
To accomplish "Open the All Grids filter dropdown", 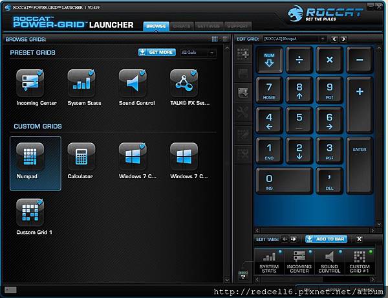I will (199, 52).
